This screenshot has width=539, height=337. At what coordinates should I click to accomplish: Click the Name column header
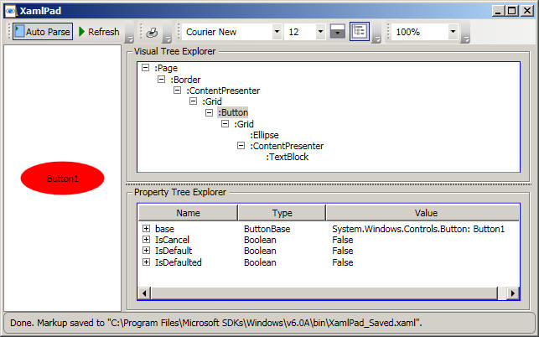click(x=188, y=213)
